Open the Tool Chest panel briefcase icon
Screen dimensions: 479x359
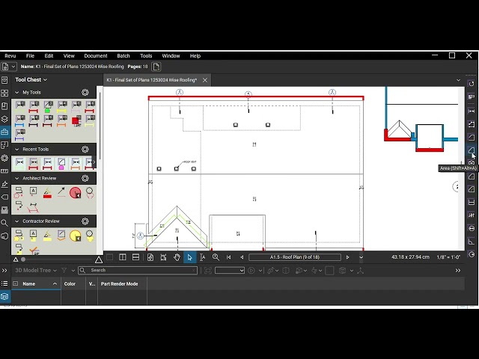[x=4, y=132]
